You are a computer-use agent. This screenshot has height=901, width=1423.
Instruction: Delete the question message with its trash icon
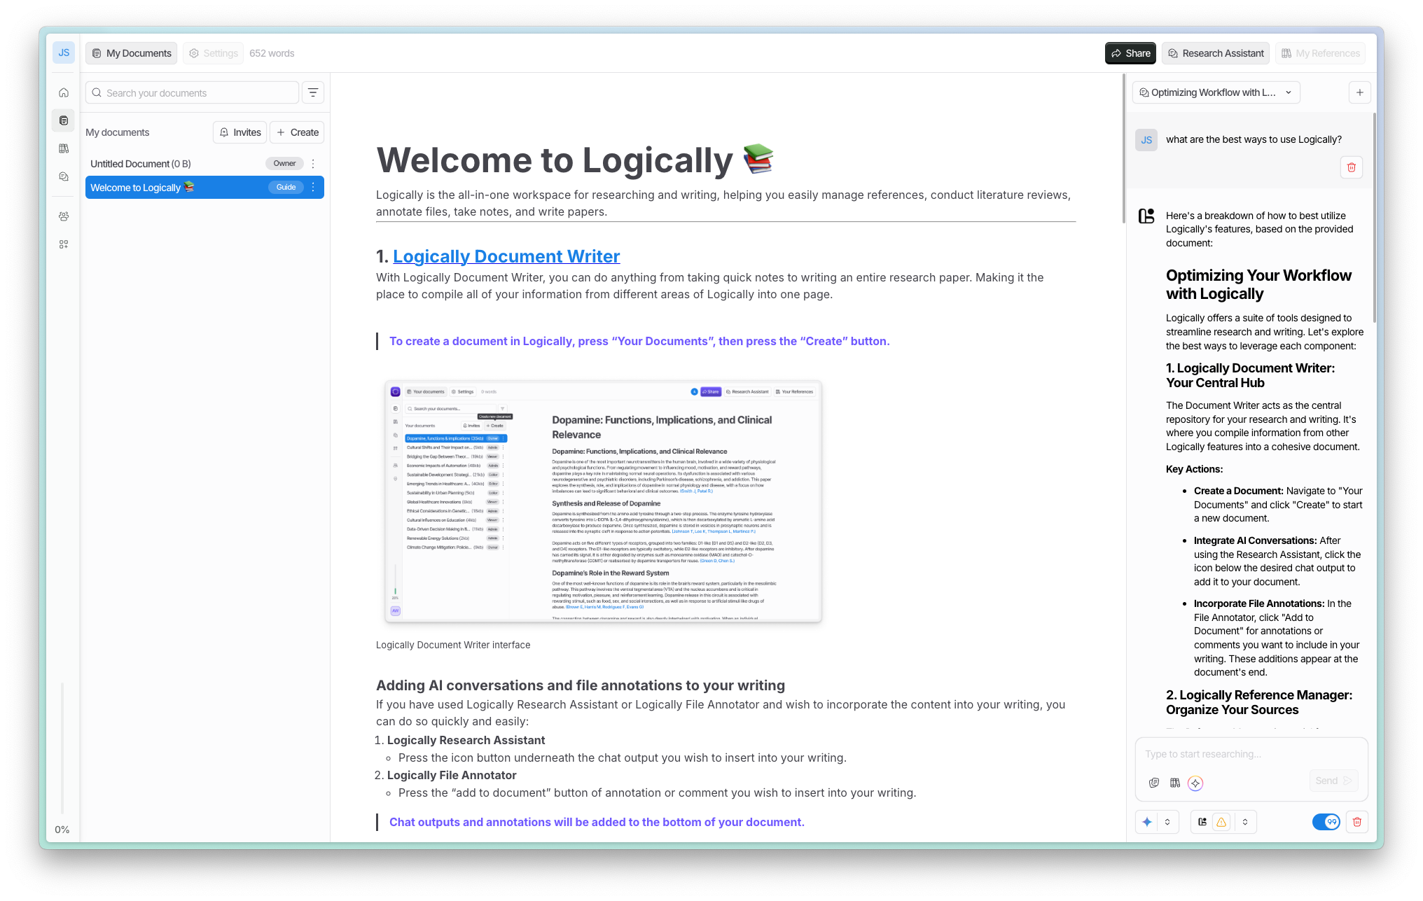click(1351, 167)
